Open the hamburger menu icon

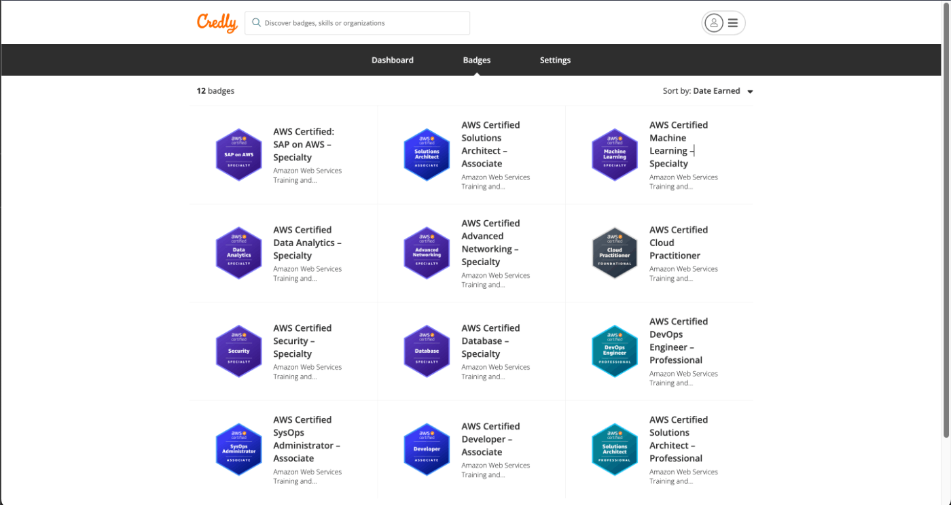point(733,23)
